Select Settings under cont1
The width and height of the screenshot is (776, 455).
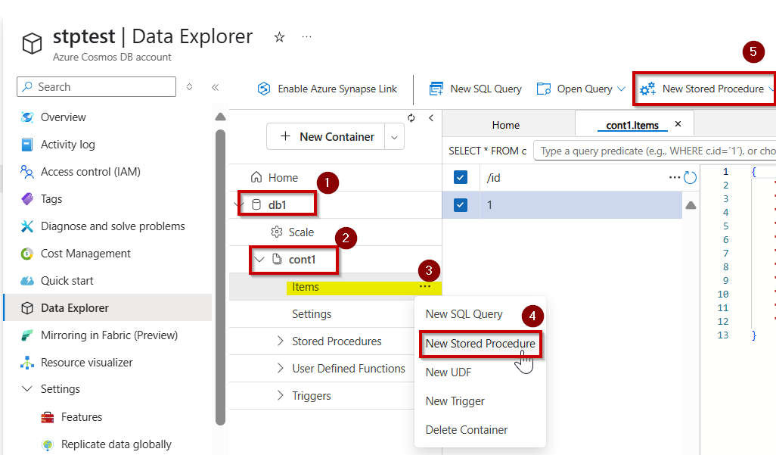312,313
